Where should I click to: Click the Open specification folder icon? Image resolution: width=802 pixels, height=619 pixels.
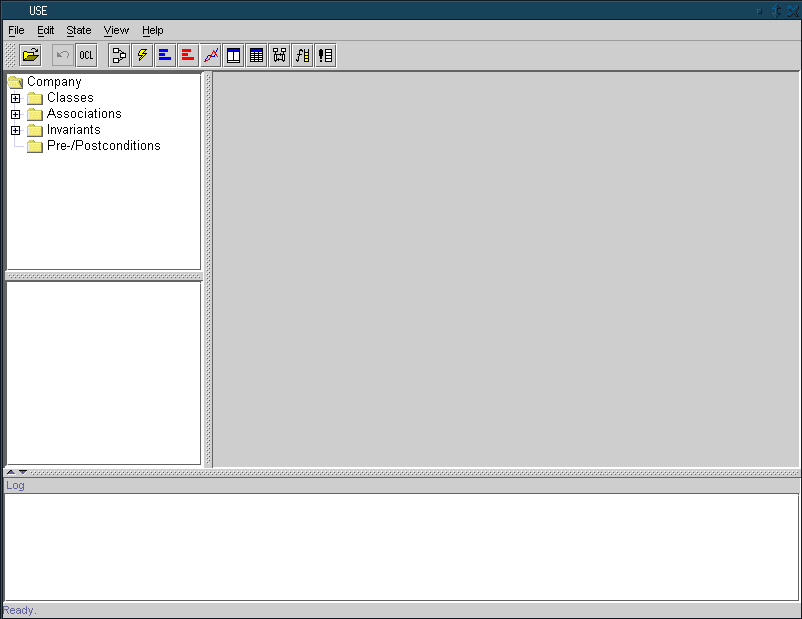pyautogui.click(x=30, y=55)
